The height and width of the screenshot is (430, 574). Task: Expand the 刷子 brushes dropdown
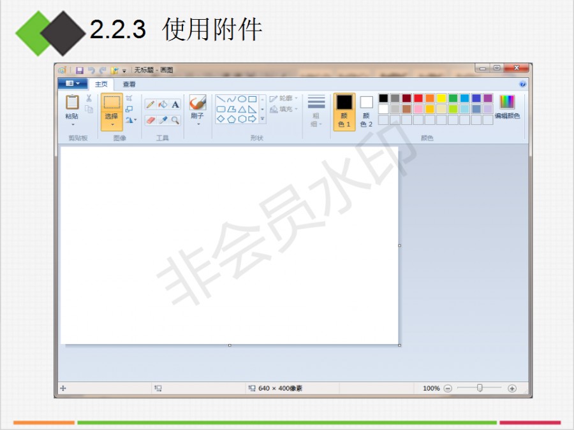pos(198,124)
